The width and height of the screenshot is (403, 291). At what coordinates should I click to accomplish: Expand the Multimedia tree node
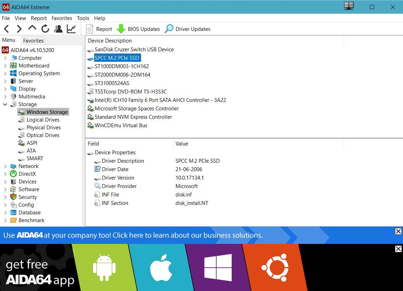(x=5, y=97)
